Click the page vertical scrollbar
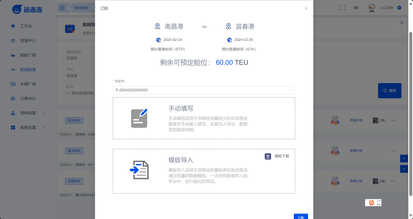The width and height of the screenshot is (413, 219). pyautogui.click(x=410, y=114)
